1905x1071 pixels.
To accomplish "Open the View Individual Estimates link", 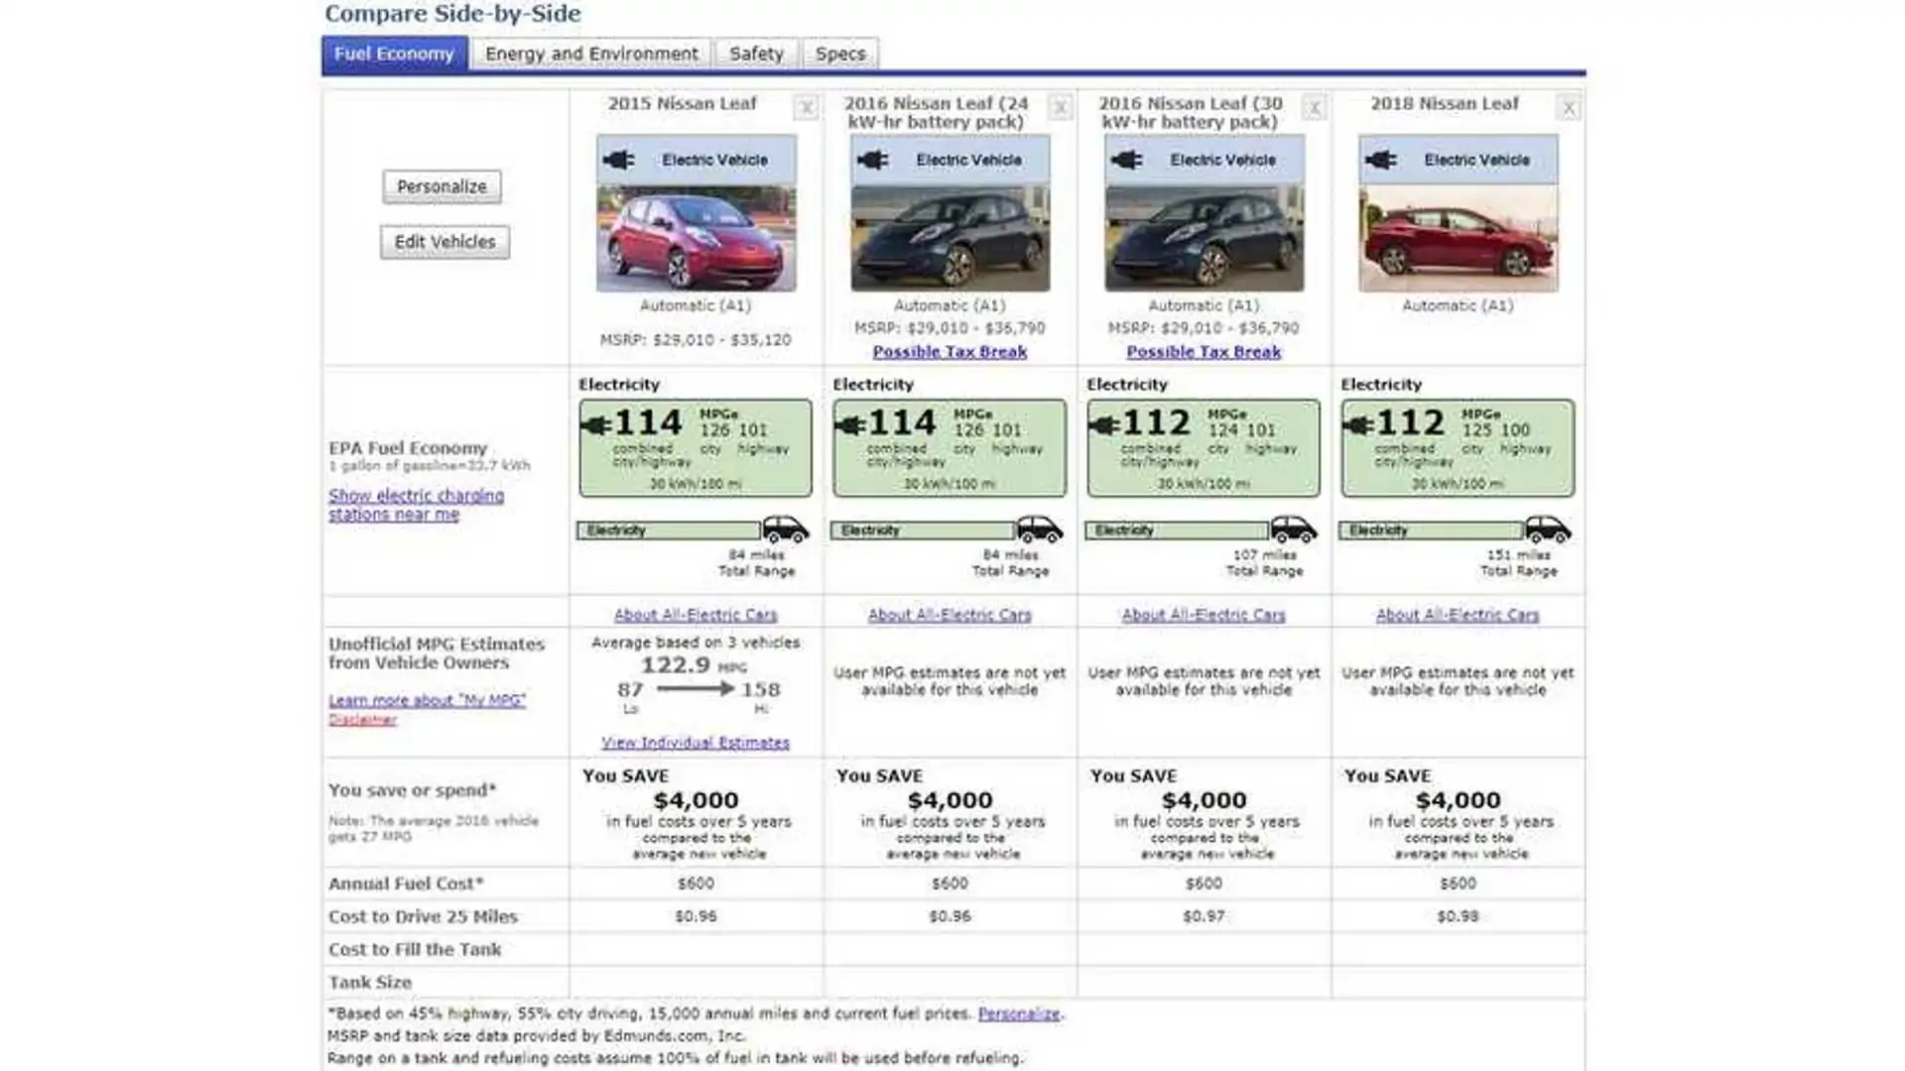I will point(696,743).
